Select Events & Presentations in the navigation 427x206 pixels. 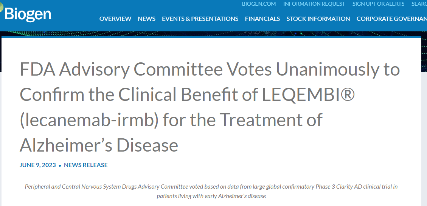200,19
